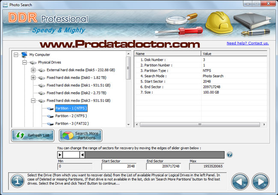Collapse the Physical Drives node
Viewport: 278px width, 195px height.
point(24,62)
